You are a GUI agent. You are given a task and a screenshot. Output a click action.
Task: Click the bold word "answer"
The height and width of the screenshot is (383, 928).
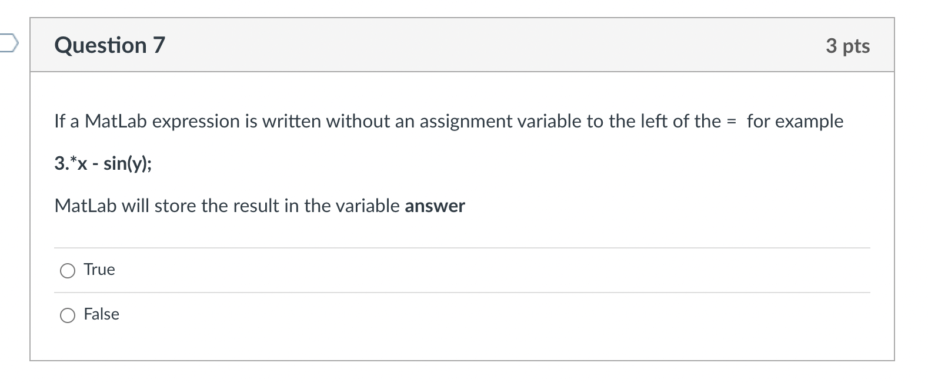tap(435, 206)
